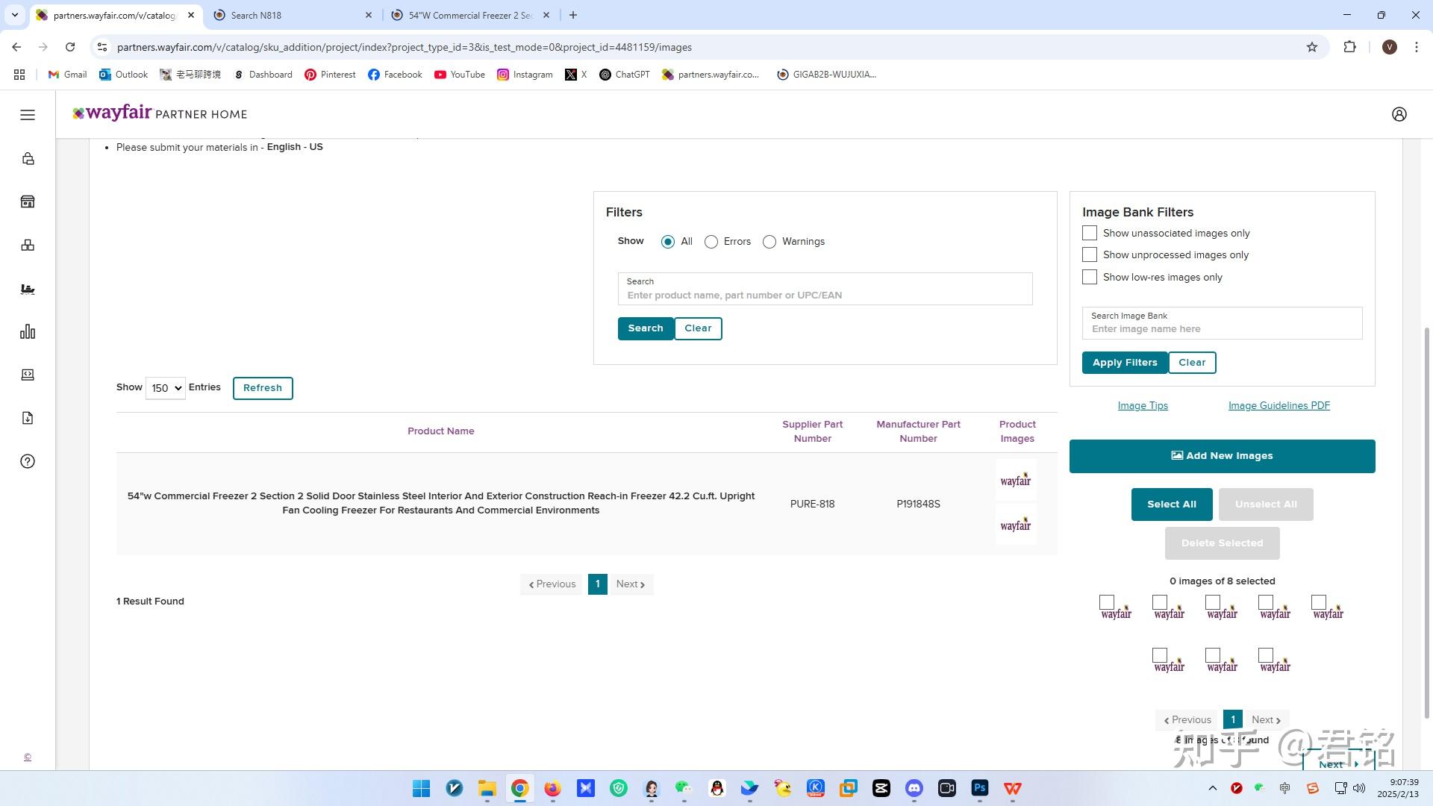Click the shipping boat icon in the sidebar
Screen dimensions: 1433x806
[28, 289]
